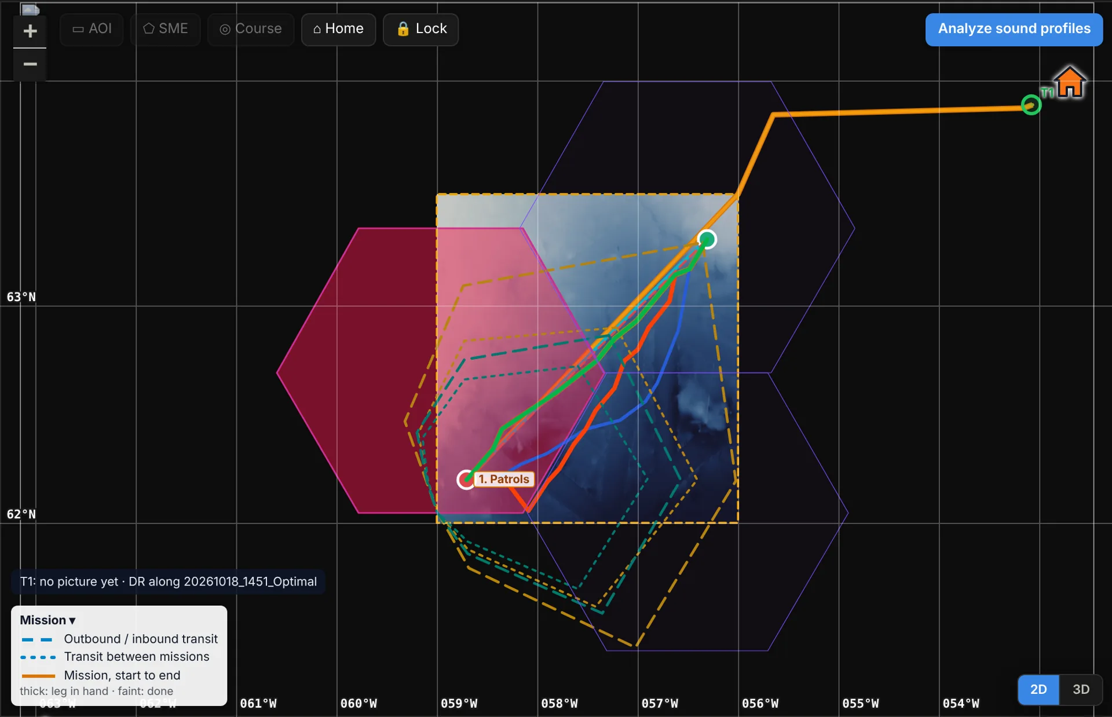Viewport: 1112px width, 717px height.
Task: Click the 63°N latitude label
Action: [x=21, y=297]
